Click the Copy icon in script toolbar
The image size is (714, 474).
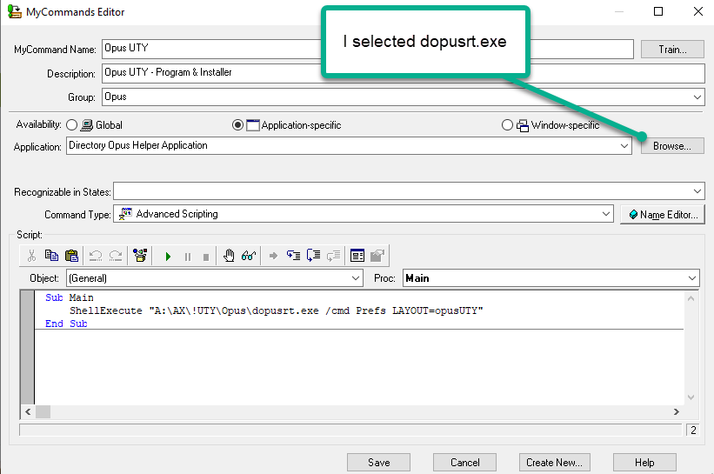(51, 256)
